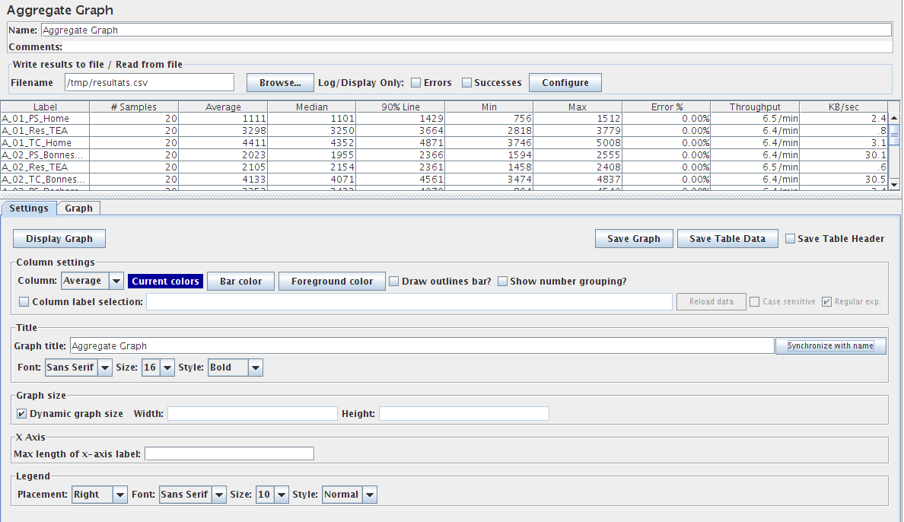904x522 pixels.
Task: Click the Display Graph button
Action: click(x=59, y=238)
